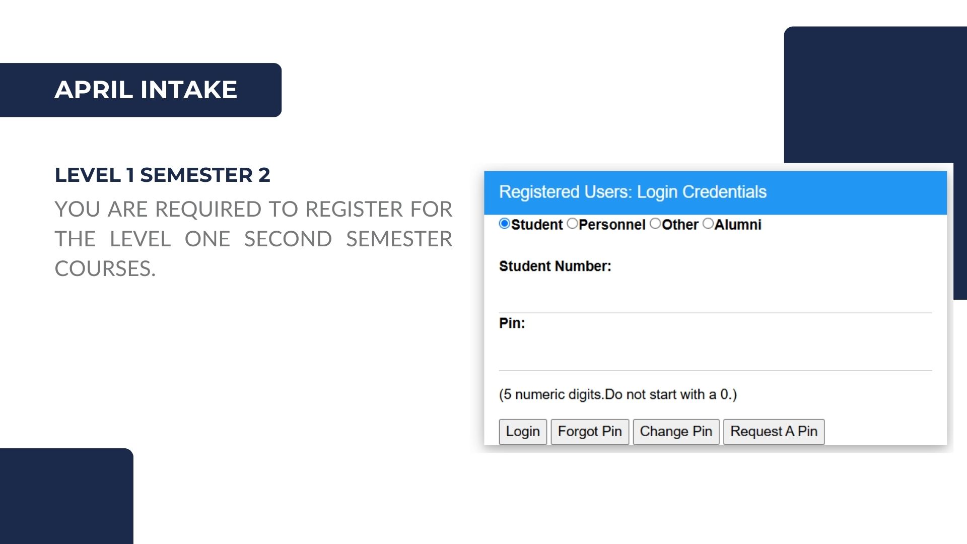Screen dimensions: 967x544
Task: Click empty white area beside the Pin hint
Action: 837,394
